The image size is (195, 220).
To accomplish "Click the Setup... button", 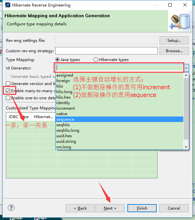I will 174,41.
